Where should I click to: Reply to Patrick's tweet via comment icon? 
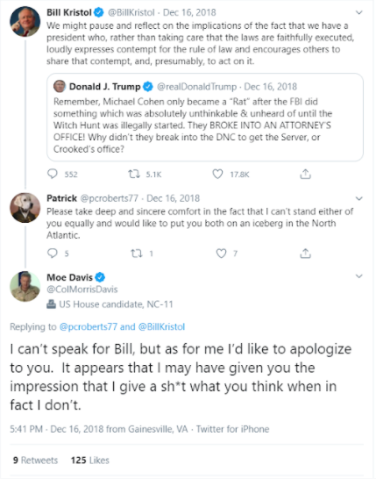(53, 253)
